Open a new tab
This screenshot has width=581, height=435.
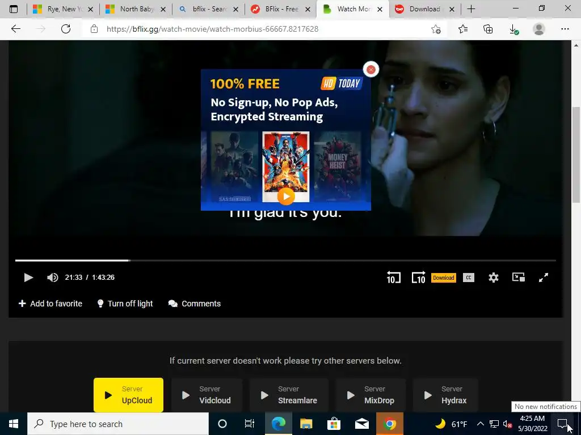click(471, 9)
